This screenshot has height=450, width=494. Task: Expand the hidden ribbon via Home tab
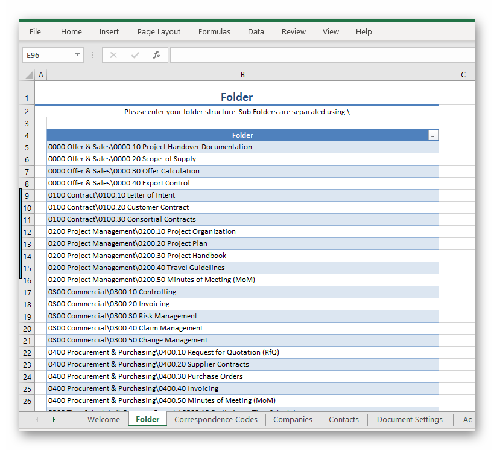[x=71, y=31]
